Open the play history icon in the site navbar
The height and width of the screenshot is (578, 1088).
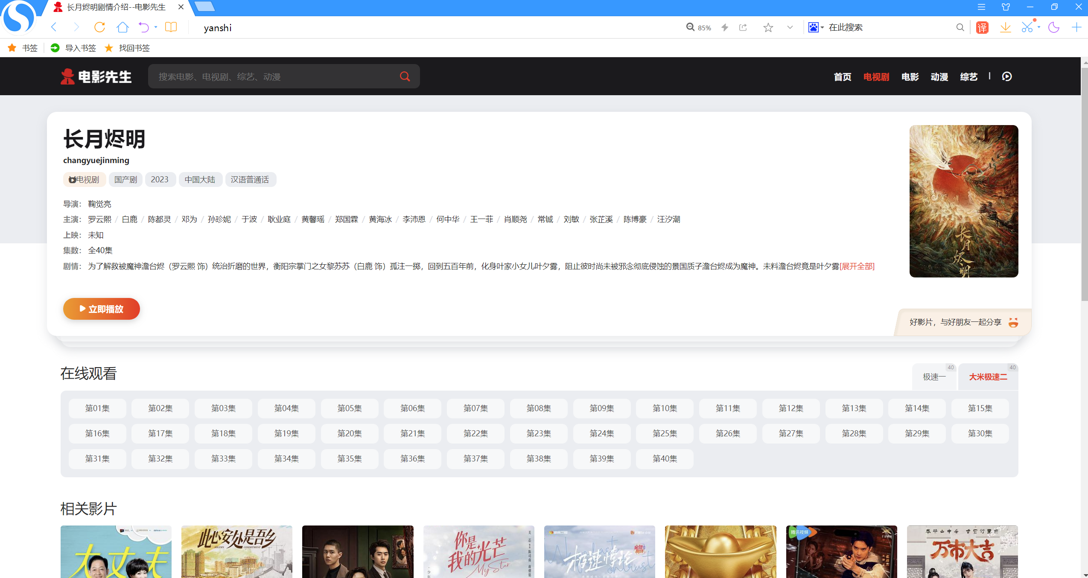1007,76
